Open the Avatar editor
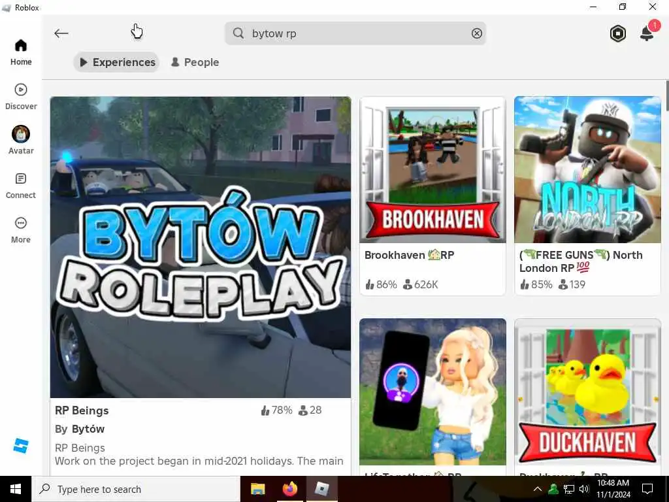669x502 pixels. point(20,140)
